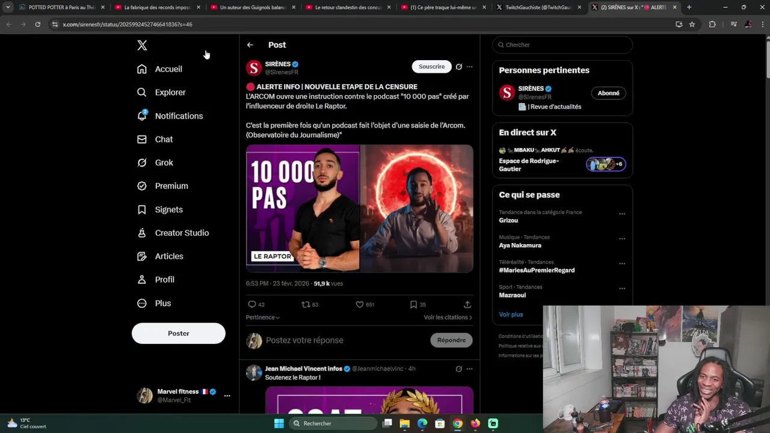
Task: Click Grok icon on Jean Michael Vincent reply
Action: 459,369
